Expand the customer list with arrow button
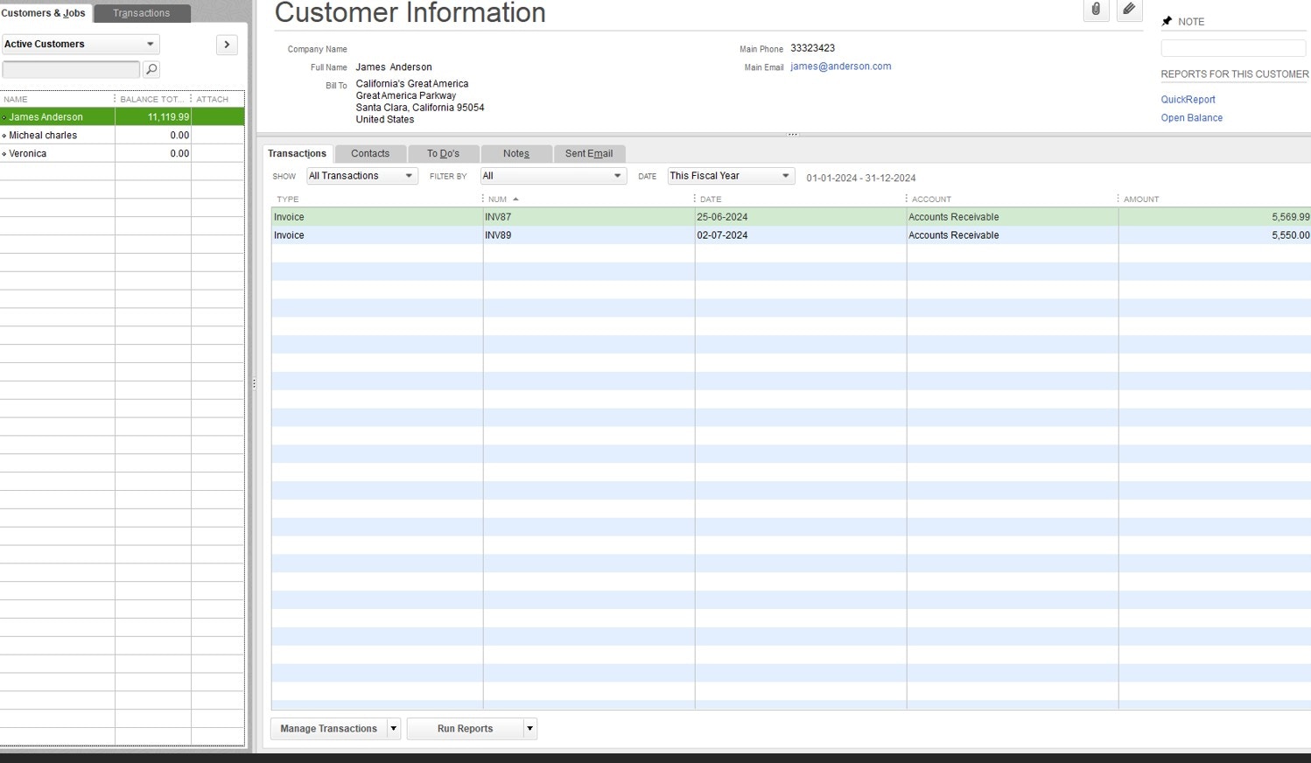The height and width of the screenshot is (763, 1311). [227, 45]
